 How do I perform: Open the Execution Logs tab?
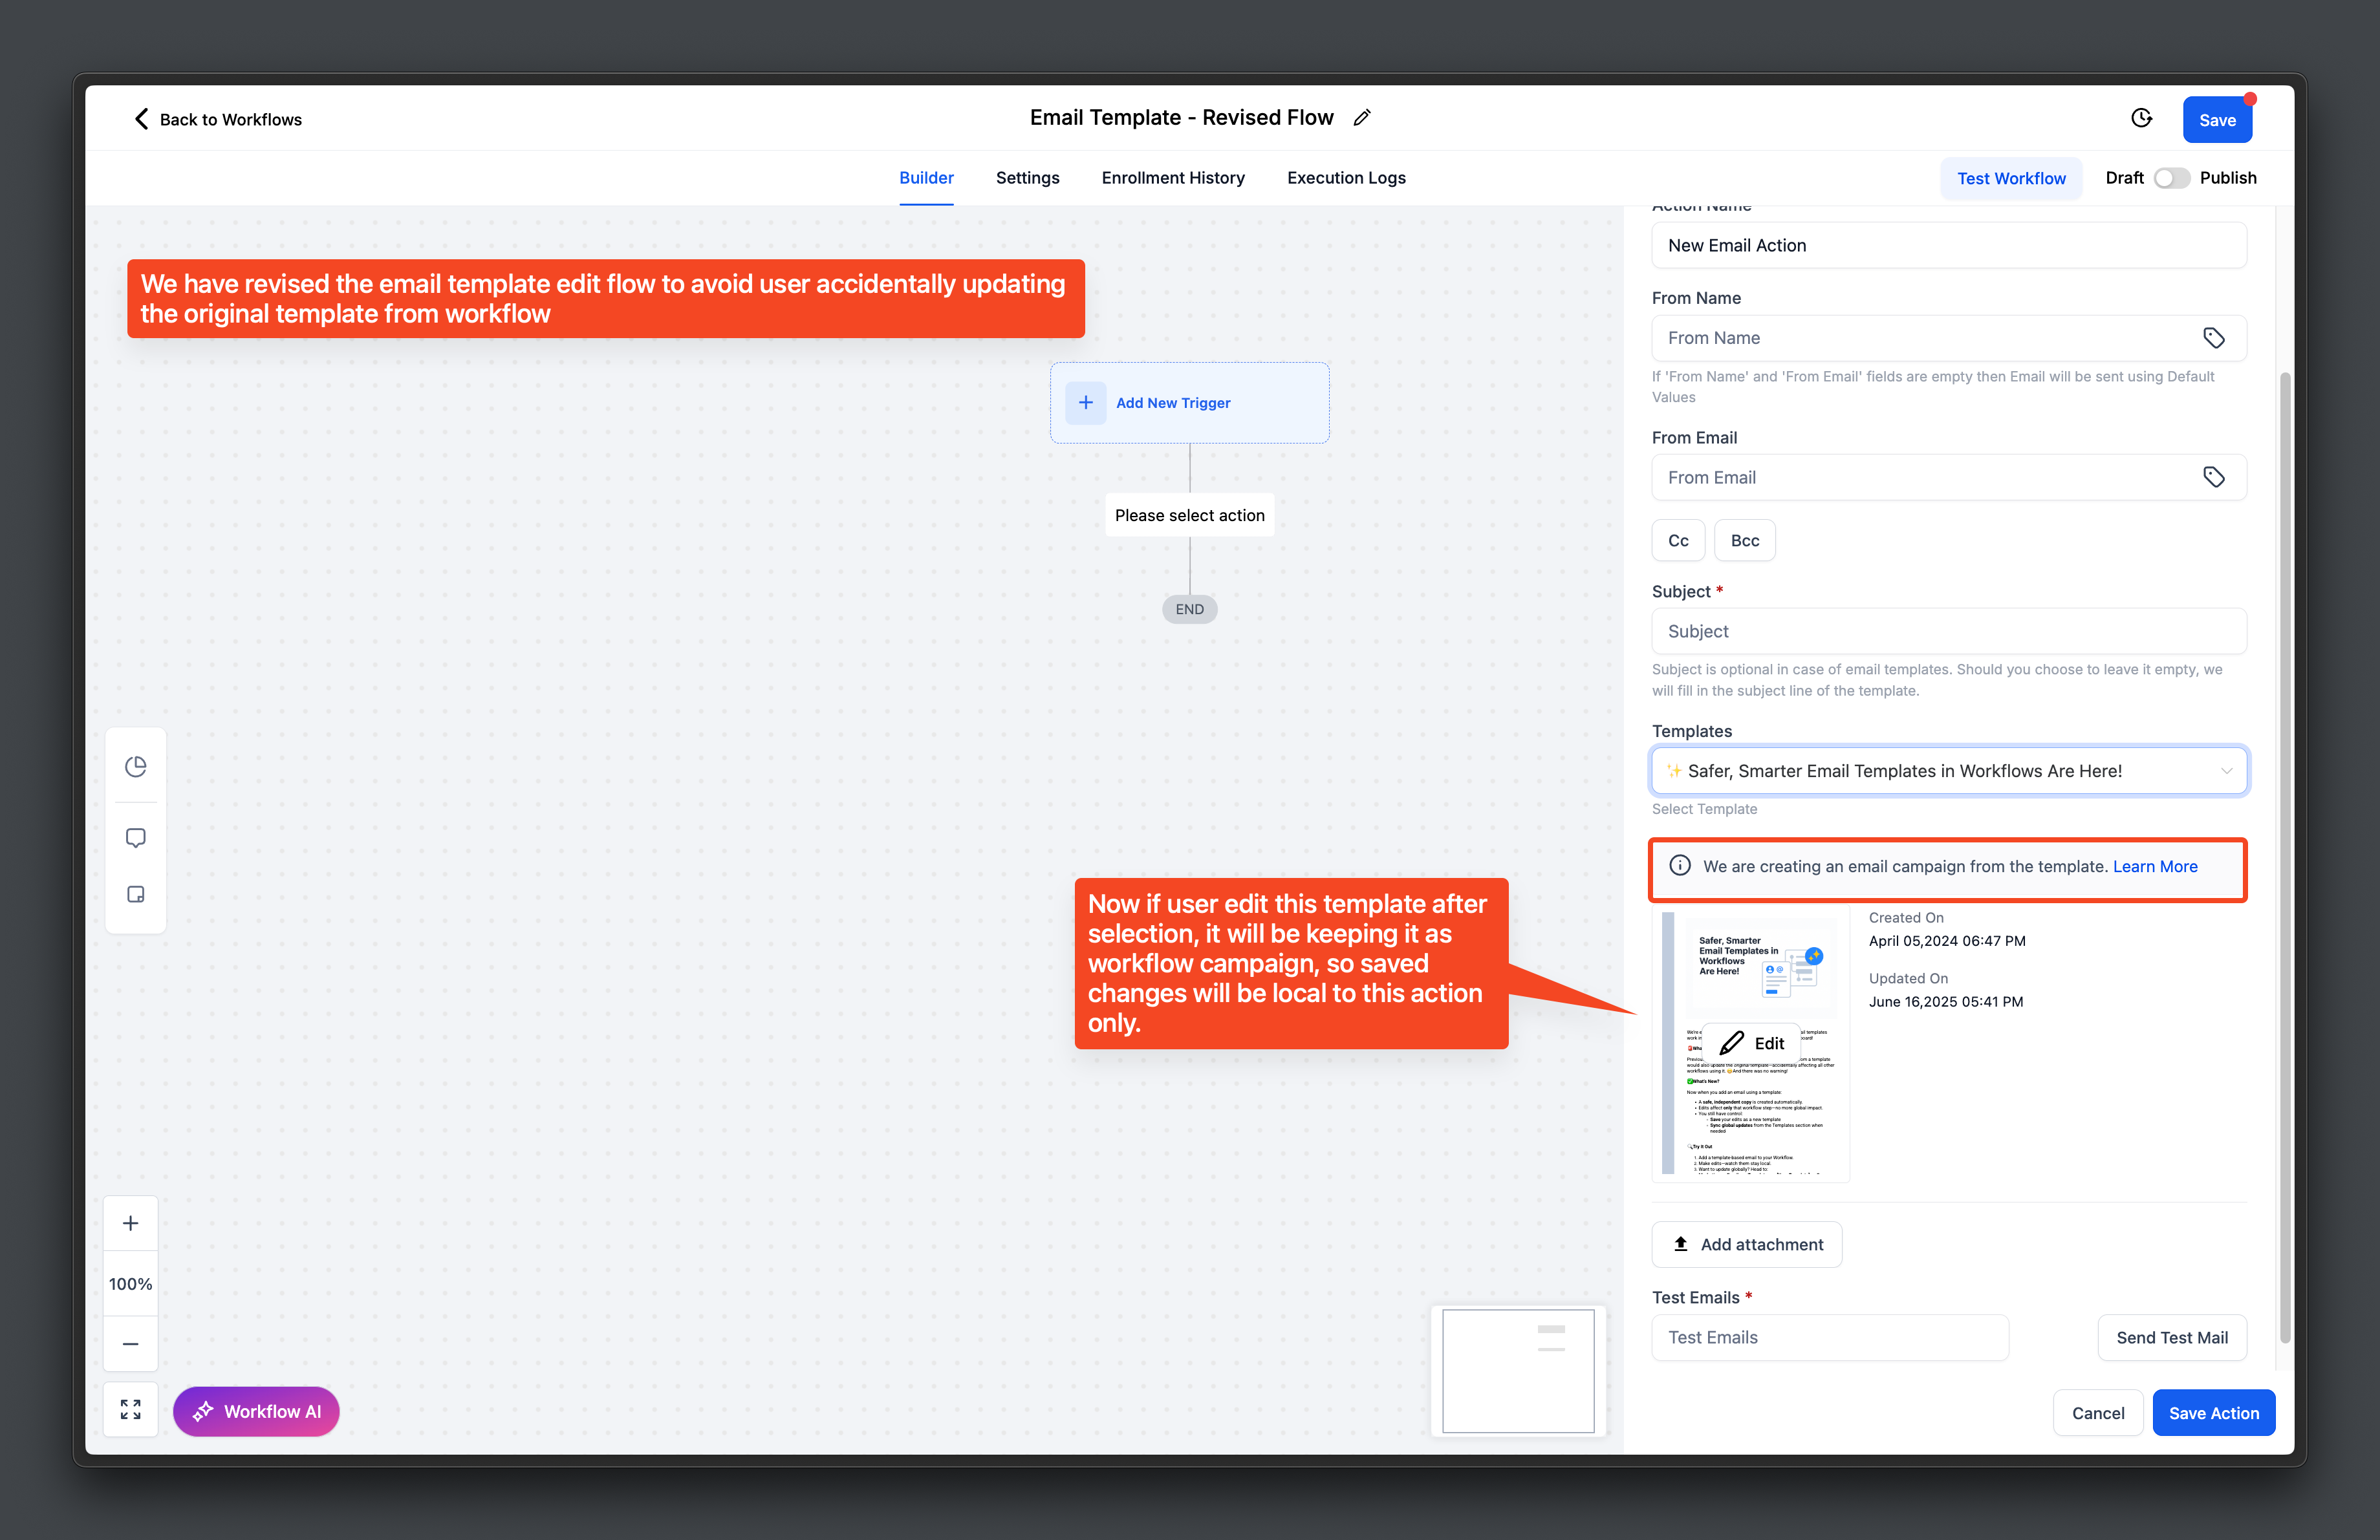tap(1346, 178)
